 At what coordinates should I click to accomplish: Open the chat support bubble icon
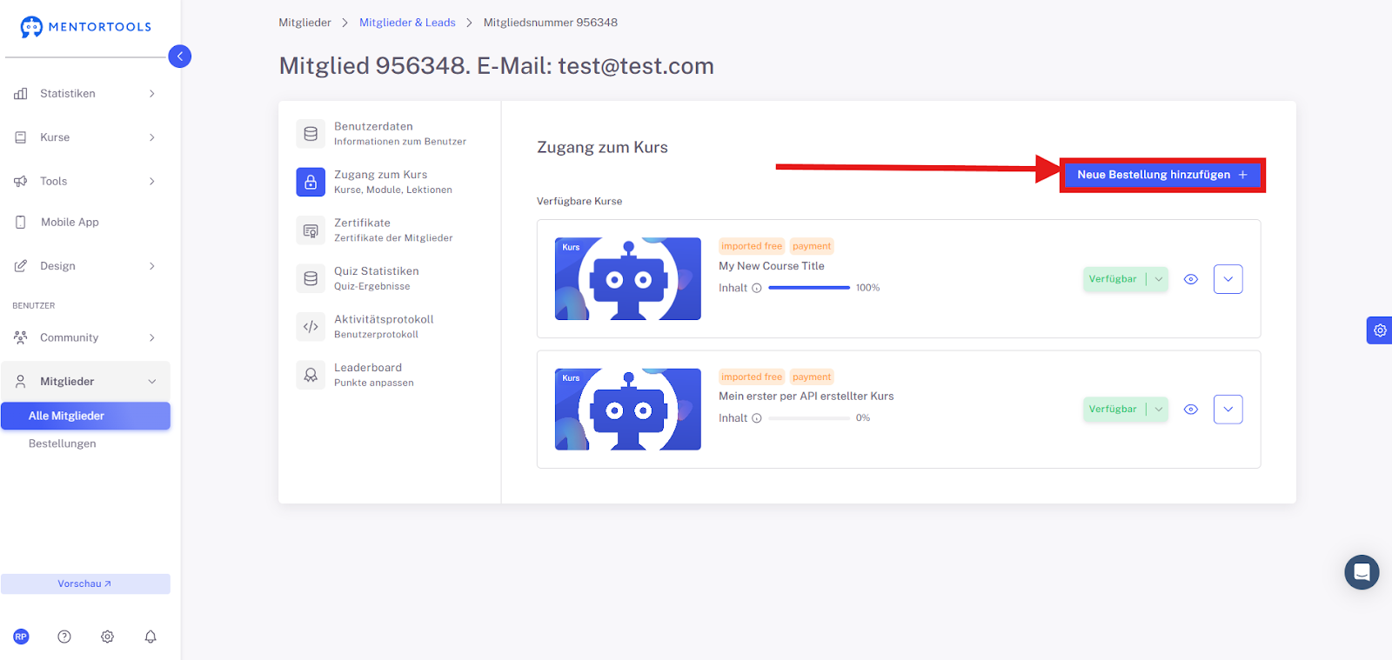[x=1362, y=572]
